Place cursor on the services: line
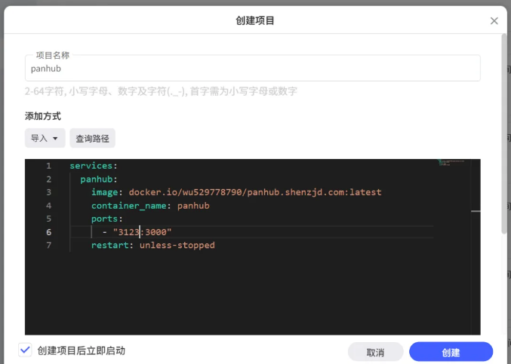This screenshot has height=364, width=511. 94,166
